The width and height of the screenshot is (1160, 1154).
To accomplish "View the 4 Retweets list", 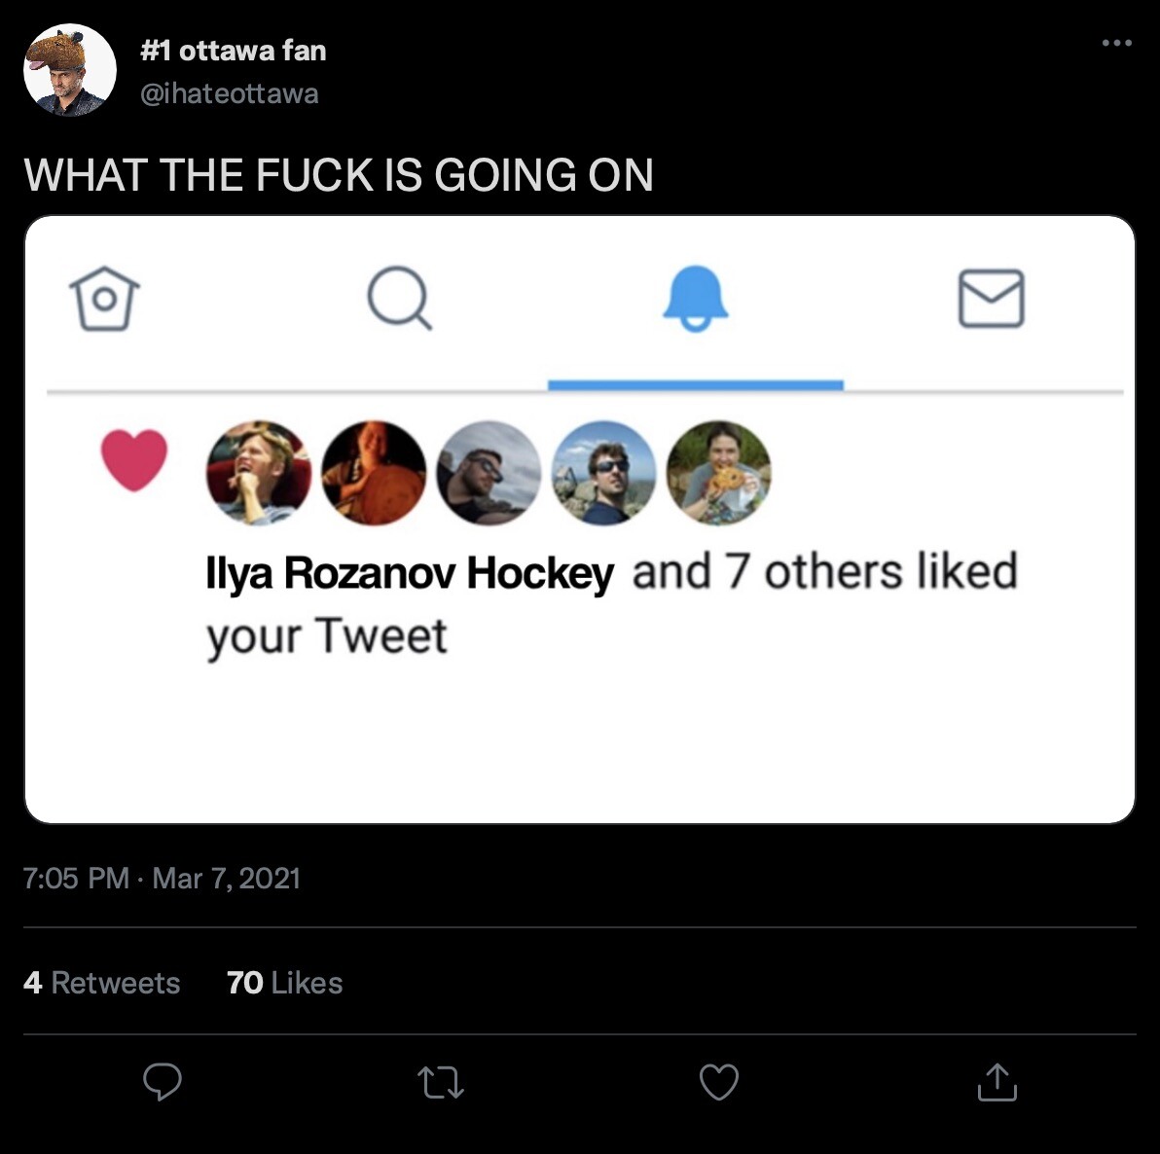I will 101,983.
